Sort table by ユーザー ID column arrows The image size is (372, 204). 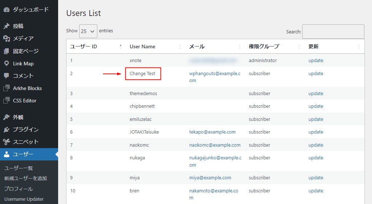pyautogui.click(x=121, y=47)
